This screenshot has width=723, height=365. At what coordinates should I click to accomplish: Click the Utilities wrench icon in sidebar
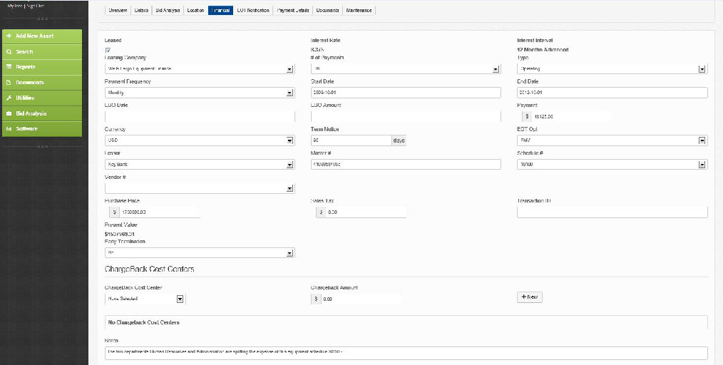[x=9, y=98]
